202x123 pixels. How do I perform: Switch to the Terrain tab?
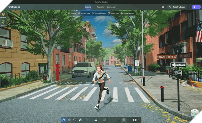coord(100,7)
